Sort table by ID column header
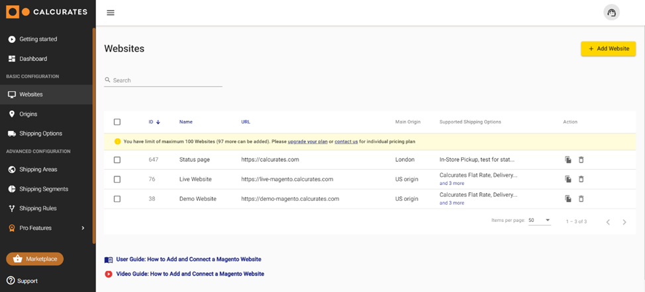Viewport: 645px width, 292px height. pyautogui.click(x=151, y=122)
